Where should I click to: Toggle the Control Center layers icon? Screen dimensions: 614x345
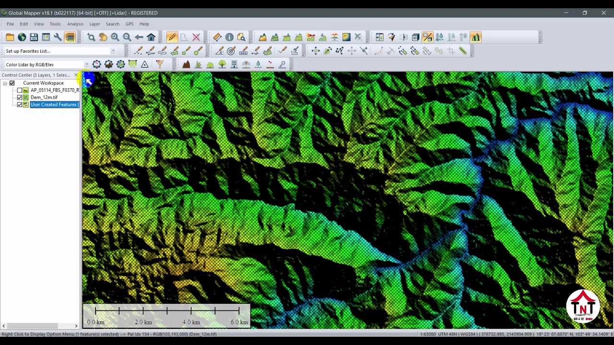(x=70, y=37)
